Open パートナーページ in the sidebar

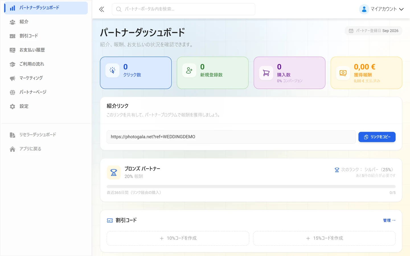[x=46, y=92]
